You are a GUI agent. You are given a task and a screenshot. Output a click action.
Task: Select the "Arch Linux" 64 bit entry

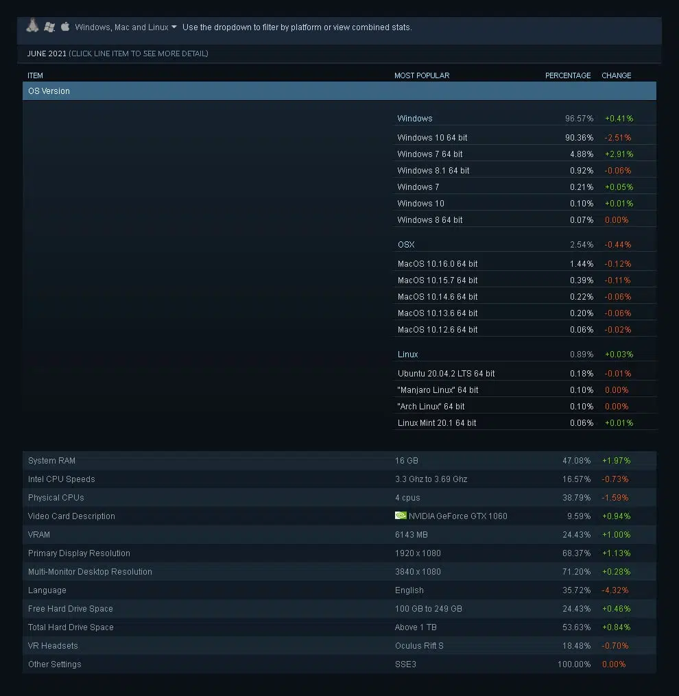point(431,406)
